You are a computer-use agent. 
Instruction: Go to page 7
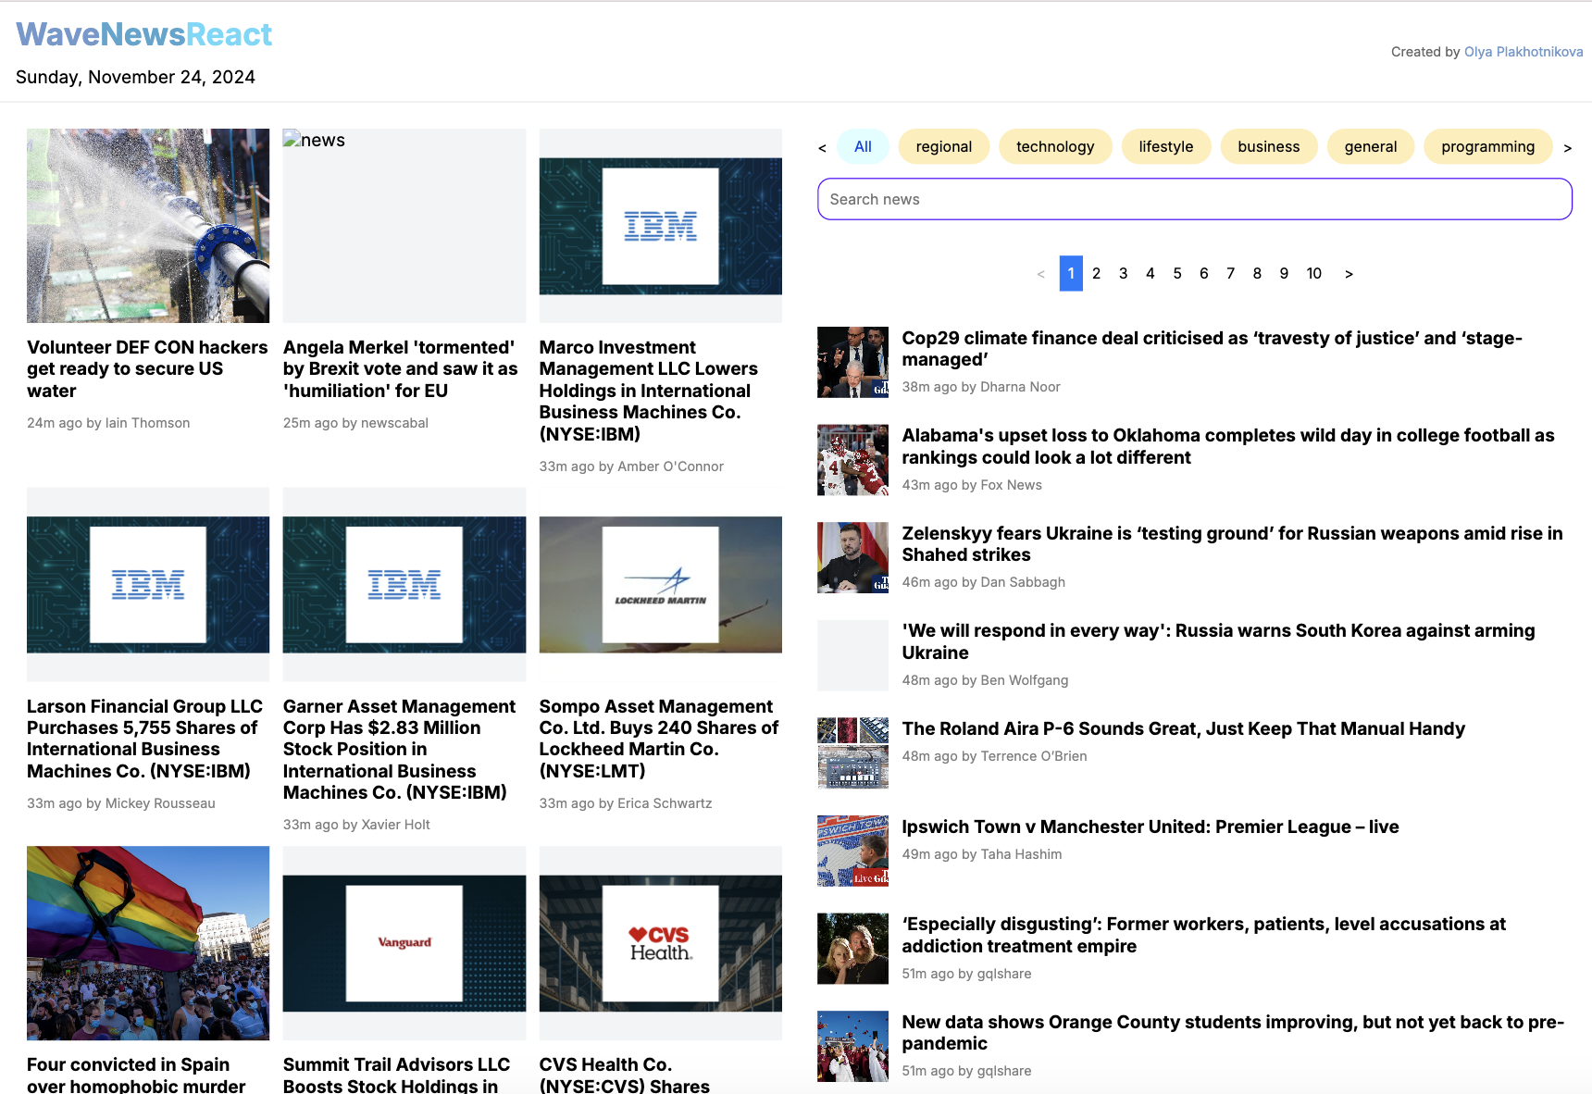pos(1230,273)
